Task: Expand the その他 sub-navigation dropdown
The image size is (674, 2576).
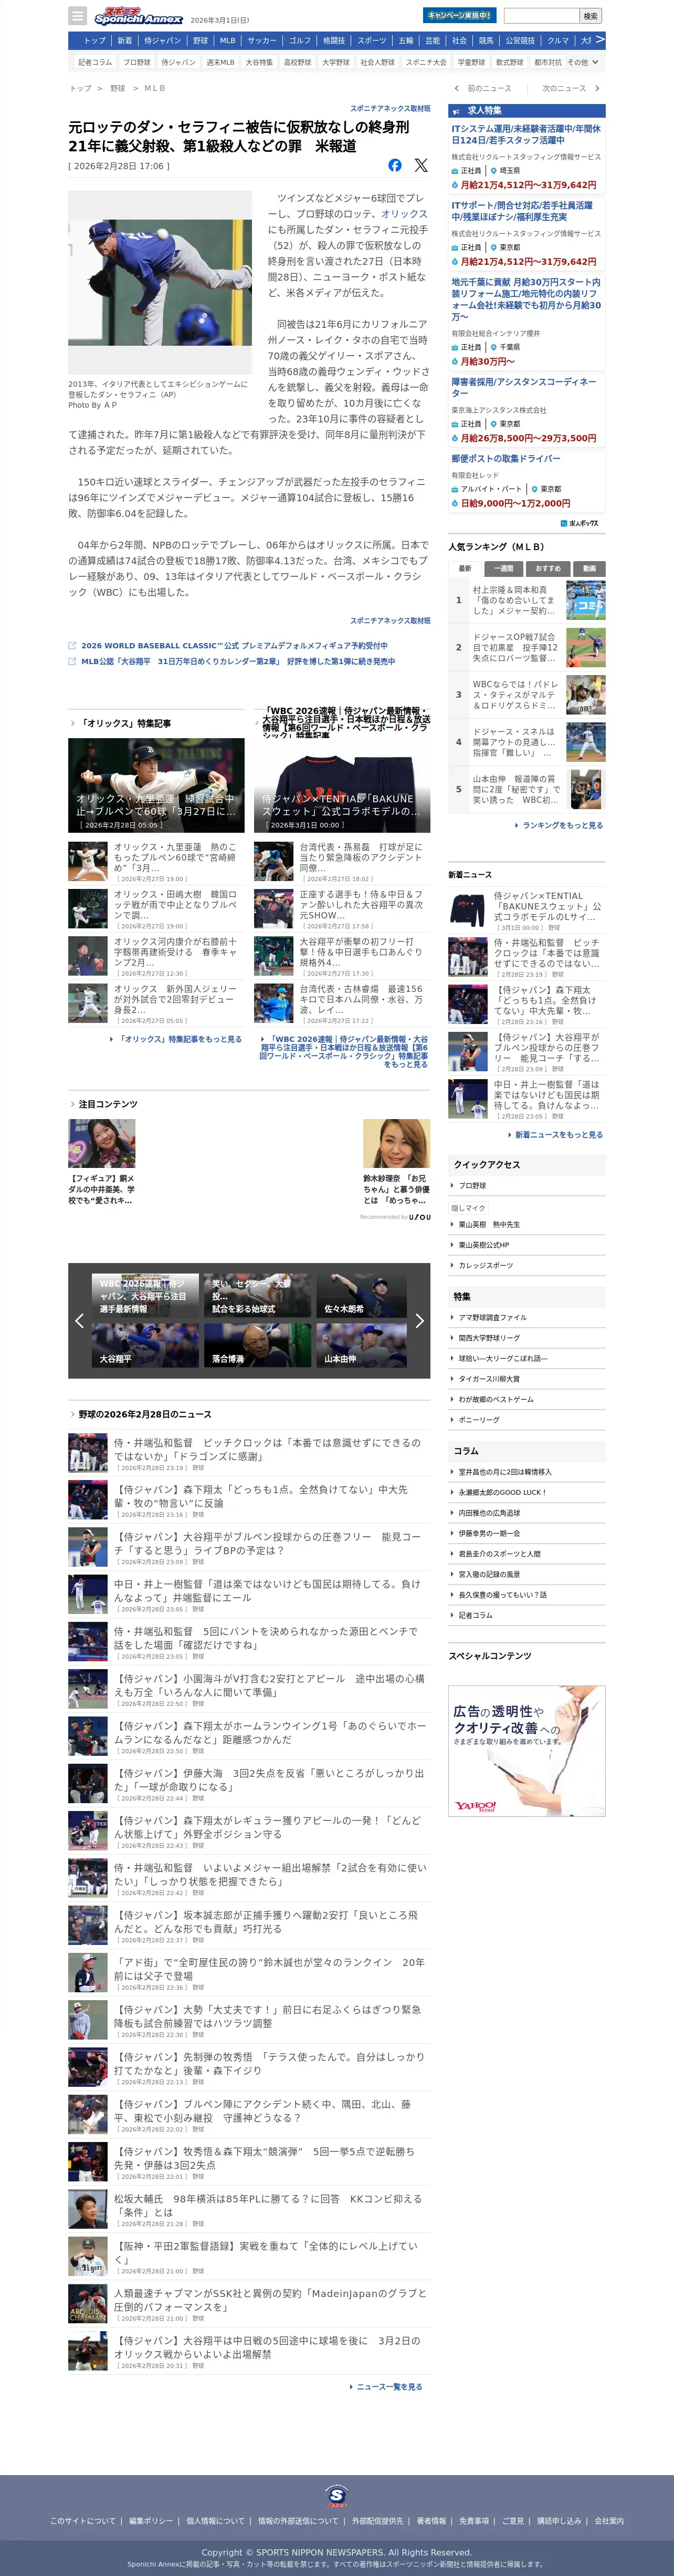Action: [x=583, y=62]
